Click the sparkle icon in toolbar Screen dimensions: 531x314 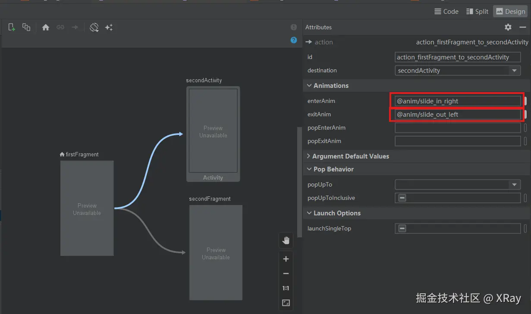(109, 27)
